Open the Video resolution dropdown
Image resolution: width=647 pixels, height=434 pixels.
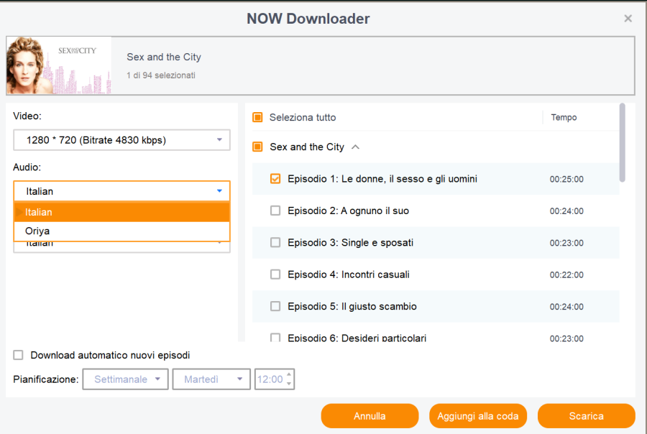121,140
